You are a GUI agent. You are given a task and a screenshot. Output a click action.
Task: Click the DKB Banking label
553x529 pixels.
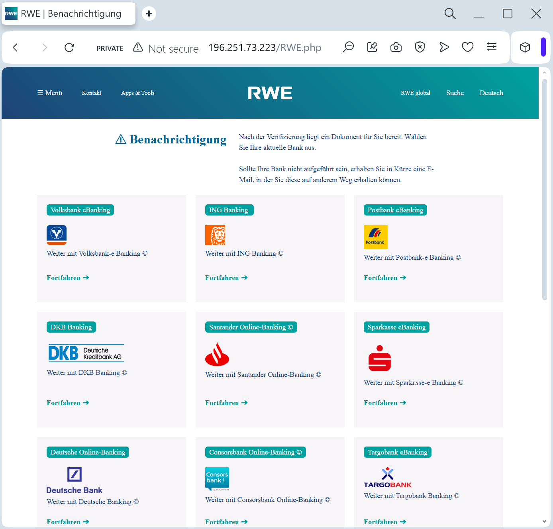pos(71,327)
